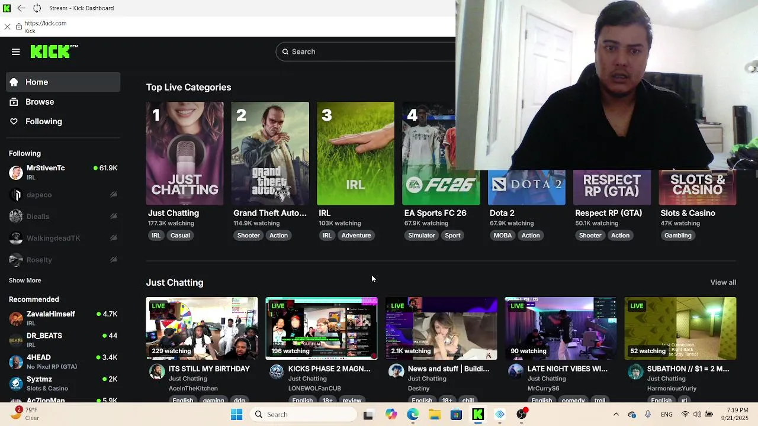Click the Casual tag under Just Chatting
The image size is (758, 426).
coord(180,235)
